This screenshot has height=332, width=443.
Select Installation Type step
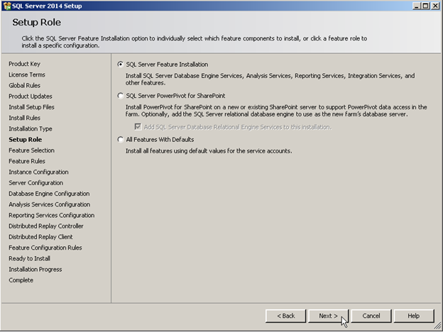click(x=31, y=128)
